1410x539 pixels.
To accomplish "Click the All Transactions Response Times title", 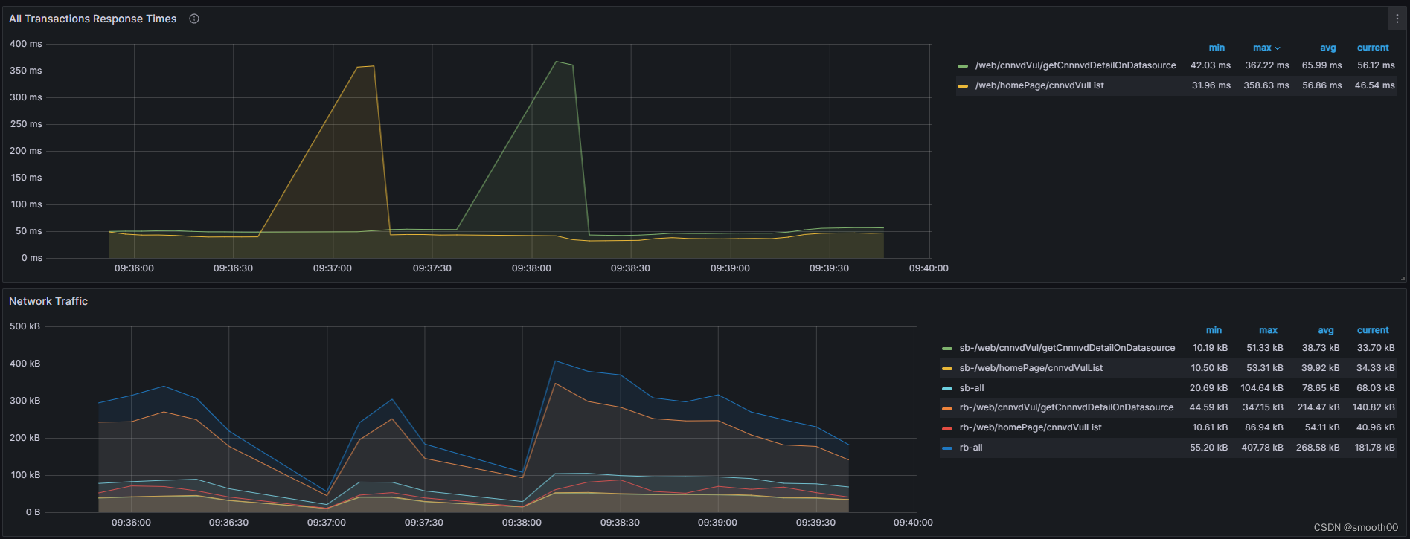I will 93,19.
